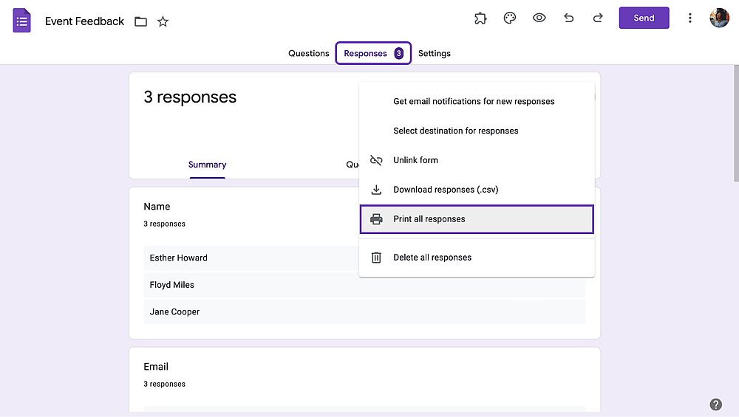Click the unlink icon beside Unlink form
This screenshot has width=739, height=417.
click(x=376, y=160)
